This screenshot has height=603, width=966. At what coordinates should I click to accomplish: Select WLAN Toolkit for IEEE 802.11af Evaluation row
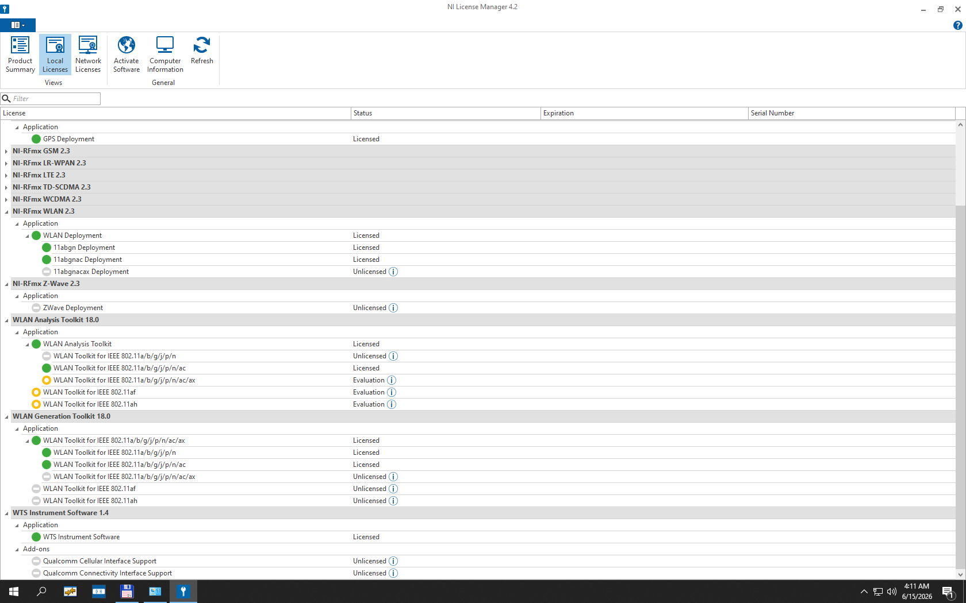coord(478,392)
